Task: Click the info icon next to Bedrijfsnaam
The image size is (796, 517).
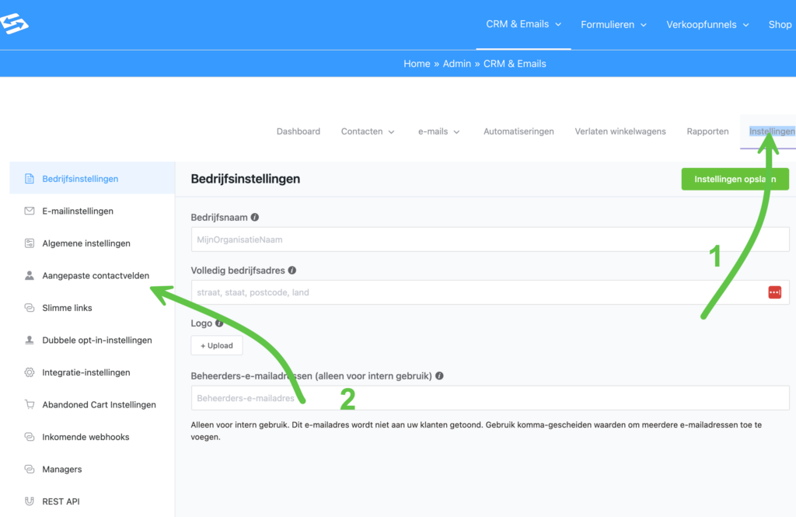Action: coord(255,218)
